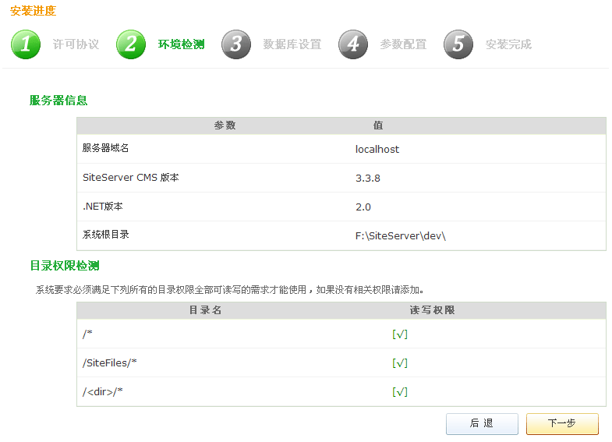The width and height of the screenshot is (612, 442).
Task: Click the check mark for /* row
Action: click(x=400, y=334)
